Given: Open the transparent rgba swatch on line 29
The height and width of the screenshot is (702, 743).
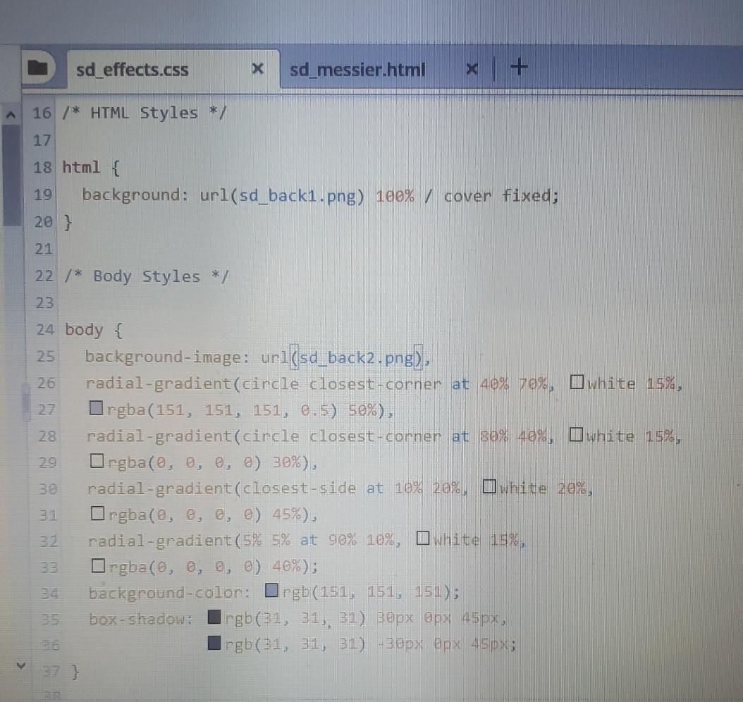Looking at the screenshot, I should click(98, 462).
